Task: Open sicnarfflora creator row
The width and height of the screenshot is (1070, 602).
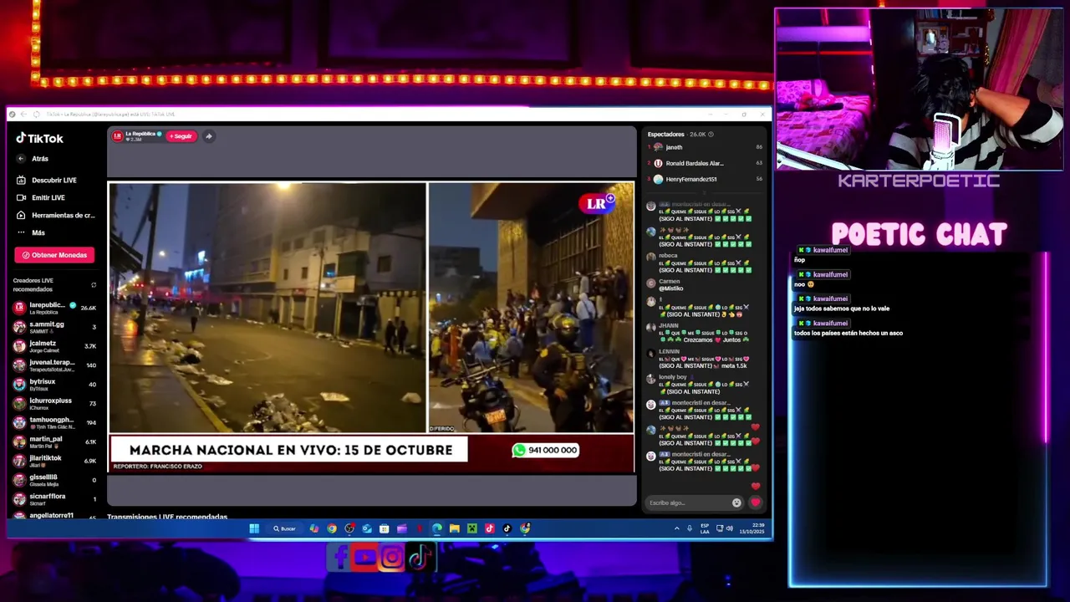Action: pyautogui.click(x=54, y=499)
